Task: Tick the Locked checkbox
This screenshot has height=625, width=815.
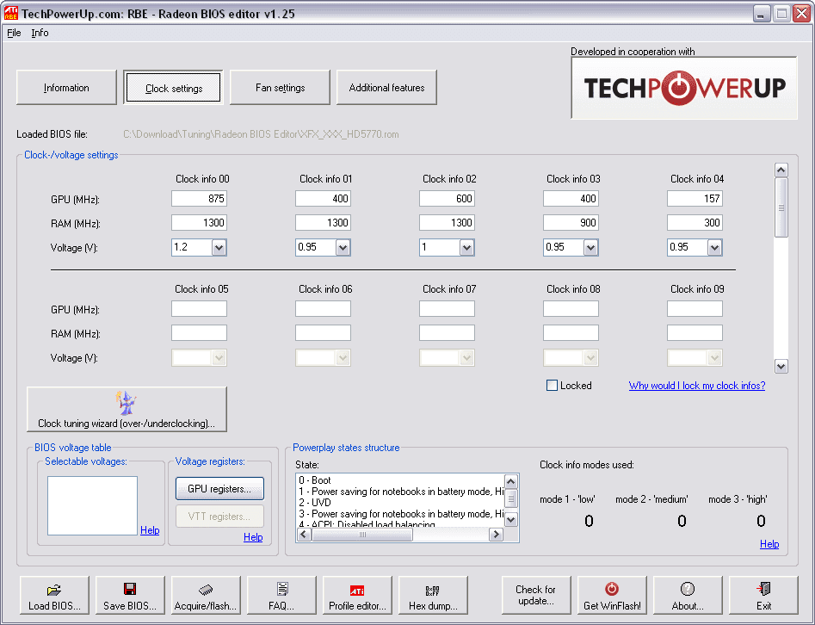Action: 552,386
